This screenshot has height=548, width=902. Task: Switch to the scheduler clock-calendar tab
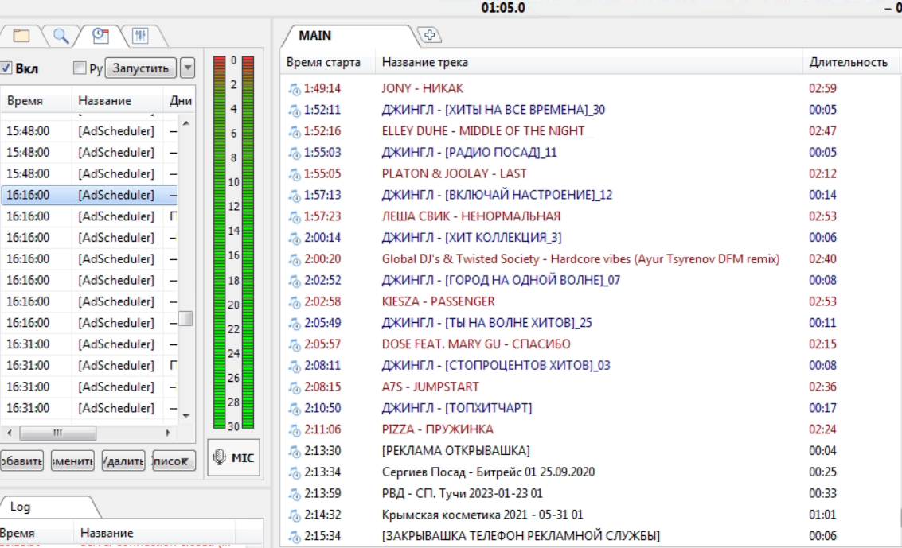[100, 36]
